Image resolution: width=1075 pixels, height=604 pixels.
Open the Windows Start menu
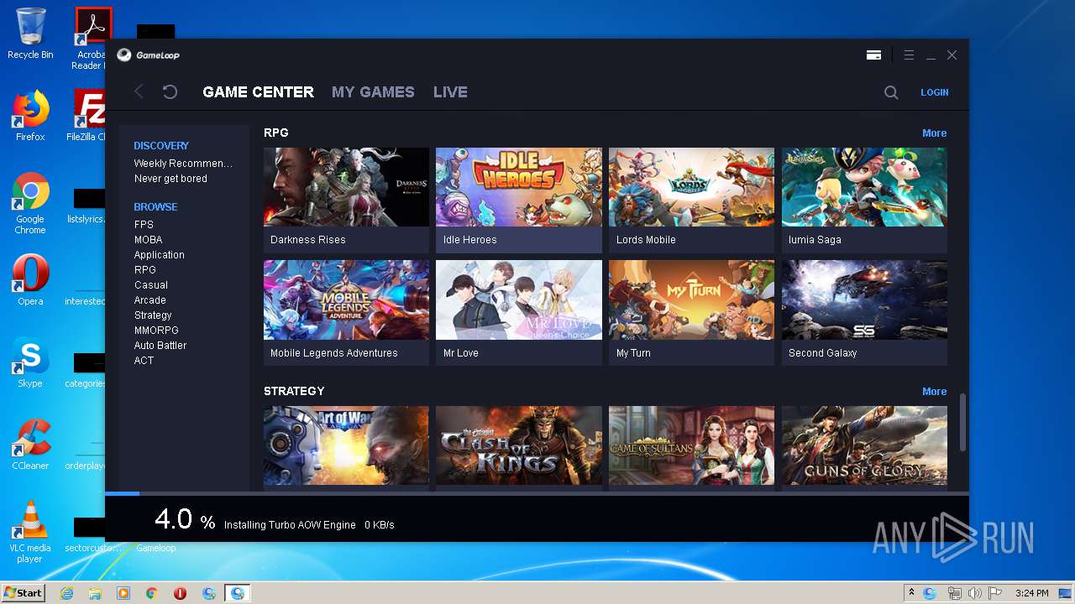tap(23, 593)
